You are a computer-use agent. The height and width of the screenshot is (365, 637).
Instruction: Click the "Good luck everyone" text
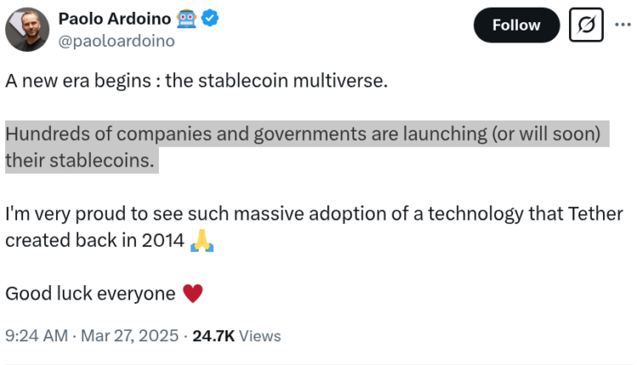point(90,294)
